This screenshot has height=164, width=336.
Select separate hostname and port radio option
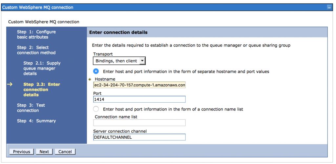coord(96,72)
